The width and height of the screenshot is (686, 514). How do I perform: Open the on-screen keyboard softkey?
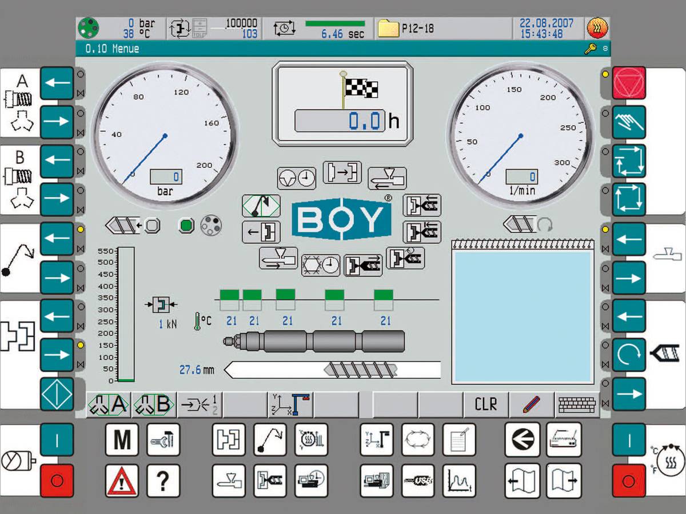click(x=577, y=405)
